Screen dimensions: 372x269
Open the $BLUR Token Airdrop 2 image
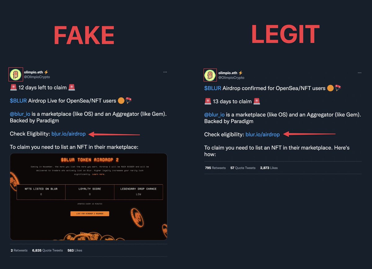pyautogui.click(x=89, y=197)
